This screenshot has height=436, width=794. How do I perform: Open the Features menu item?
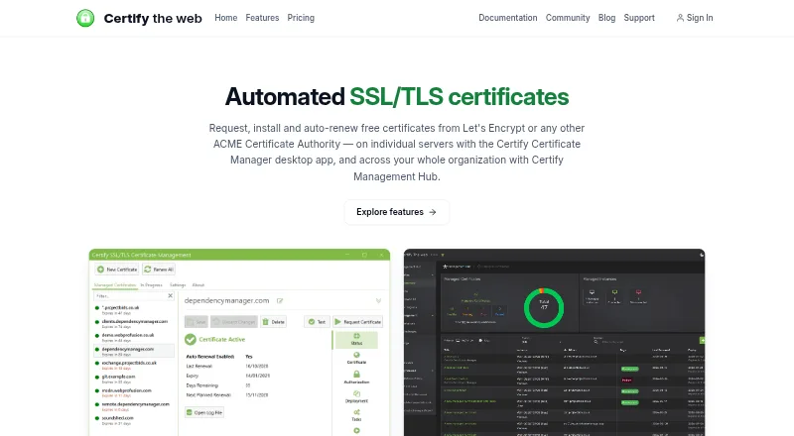[262, 18]
